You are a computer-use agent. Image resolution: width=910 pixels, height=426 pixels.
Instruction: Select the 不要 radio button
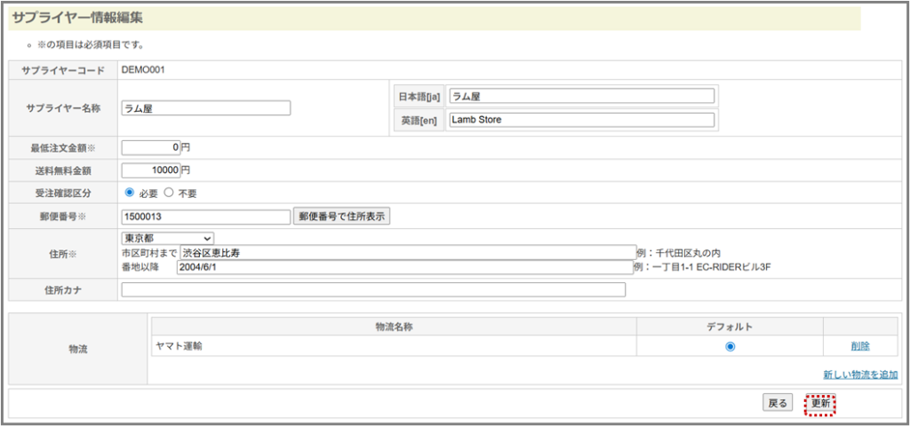(x=170, y=193)
